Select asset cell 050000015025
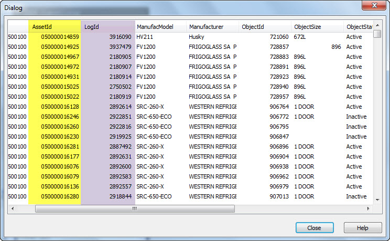Viewport: 390px width, 241px height. point(60,87)
